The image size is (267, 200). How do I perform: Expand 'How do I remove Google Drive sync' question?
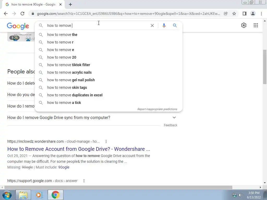click(x=174, y=117)
